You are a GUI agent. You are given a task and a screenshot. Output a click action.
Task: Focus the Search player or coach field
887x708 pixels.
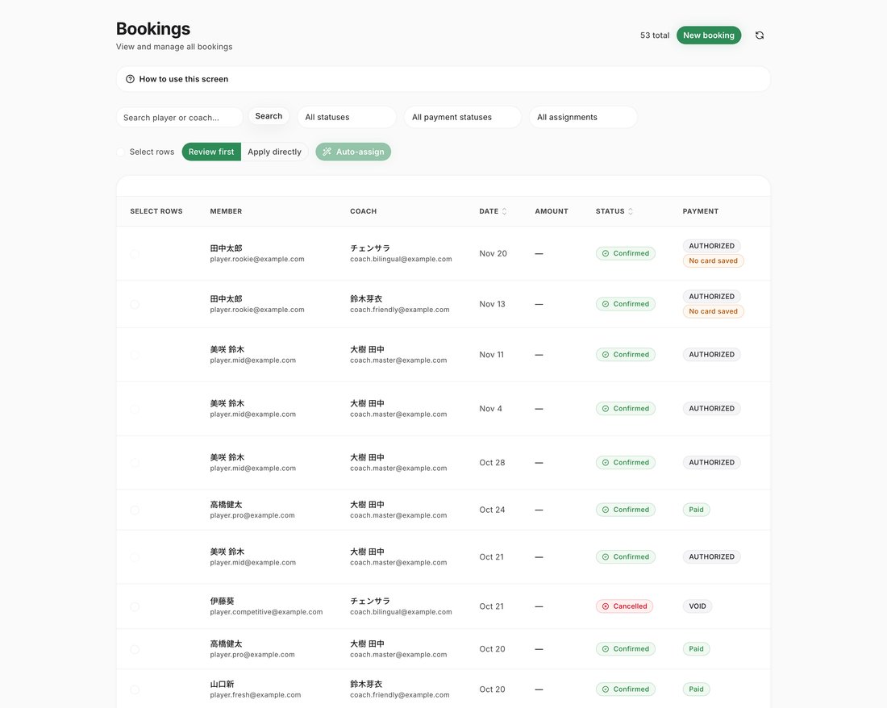[x=180, y=118]
